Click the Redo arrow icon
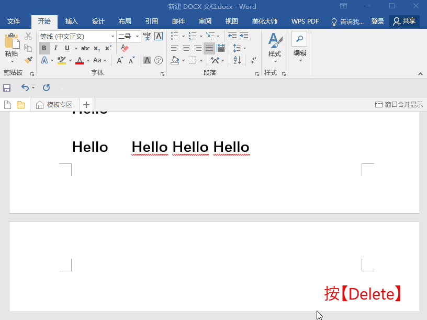427x320 pixels. tap(46, 88)
